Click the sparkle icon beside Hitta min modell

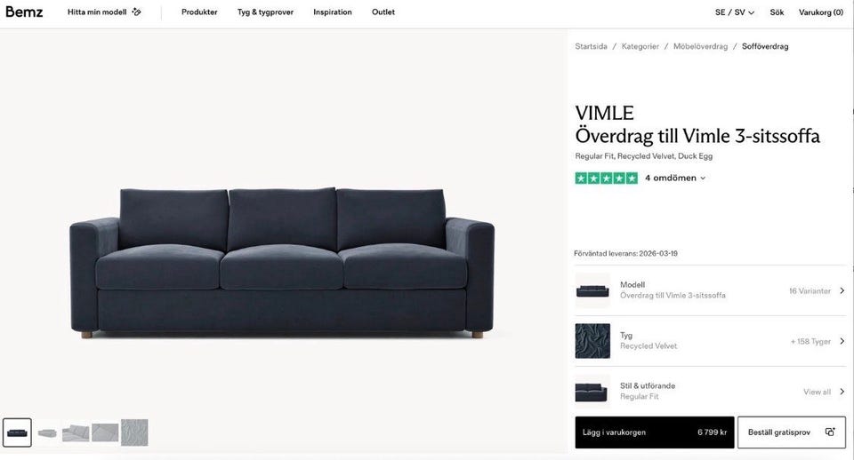pos(136,12)
